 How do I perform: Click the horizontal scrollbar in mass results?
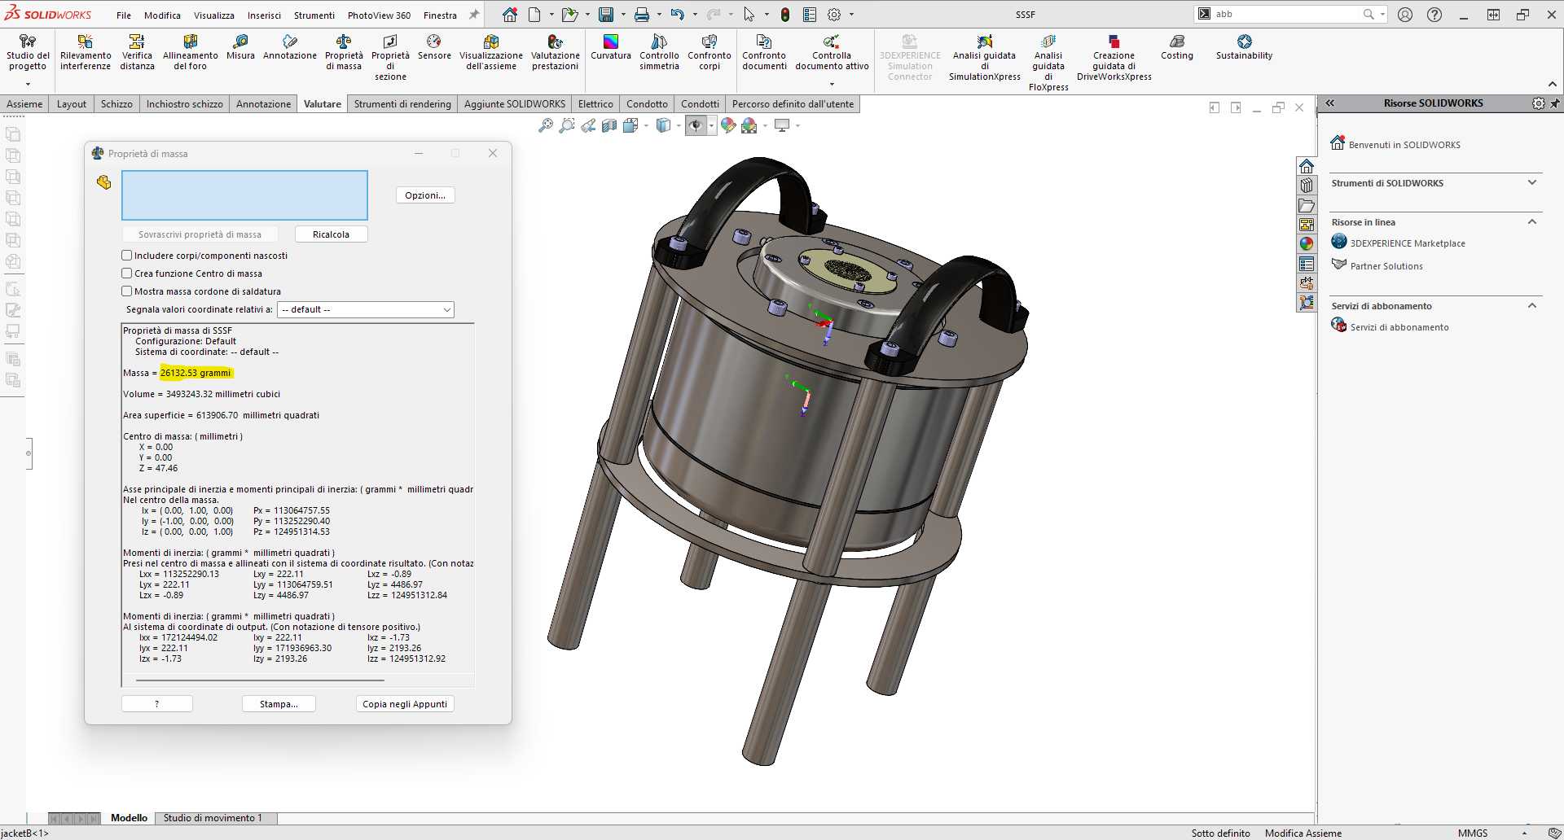coord(260,680)
